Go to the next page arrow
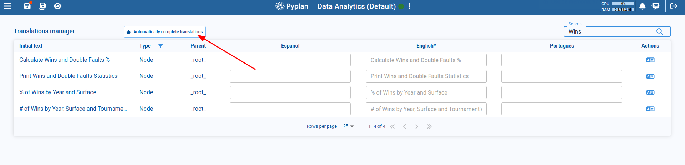The image size is (685, 165). click(x=417, y=126)
